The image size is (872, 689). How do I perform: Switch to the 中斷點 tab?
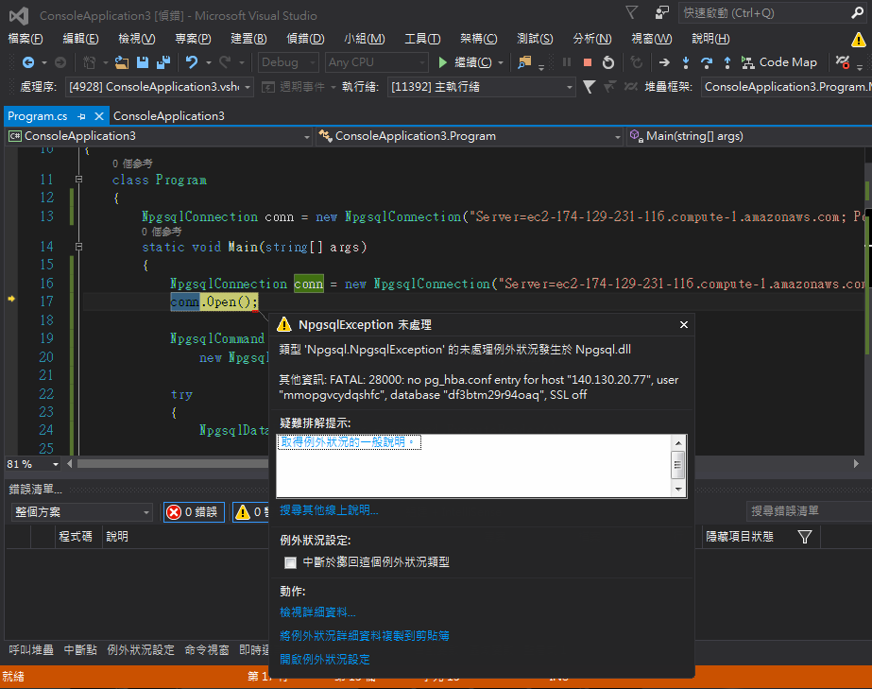point(80,650)
